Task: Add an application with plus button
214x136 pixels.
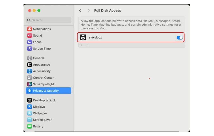Action: click(81, 45)
